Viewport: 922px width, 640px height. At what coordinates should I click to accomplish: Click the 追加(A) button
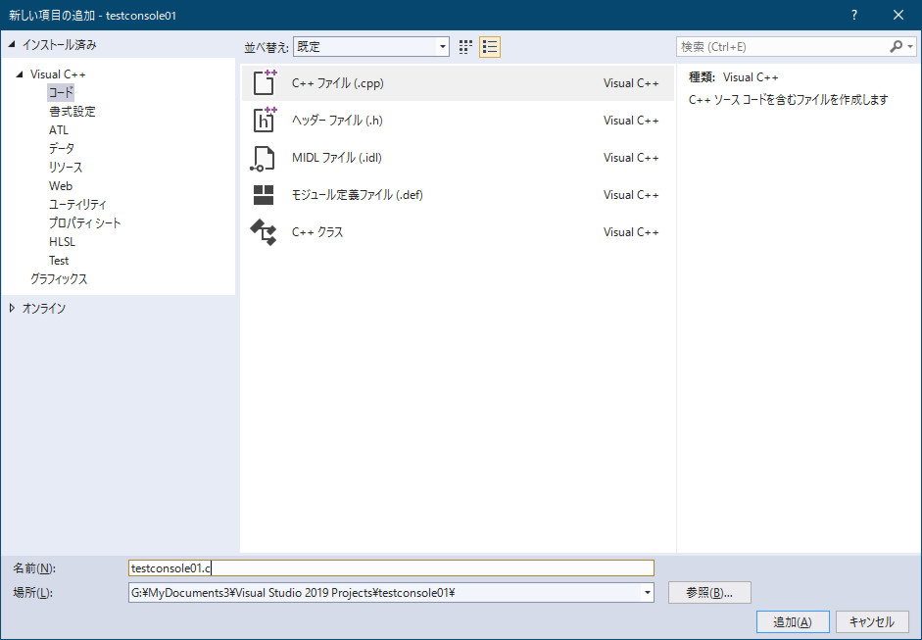(793, 622)
